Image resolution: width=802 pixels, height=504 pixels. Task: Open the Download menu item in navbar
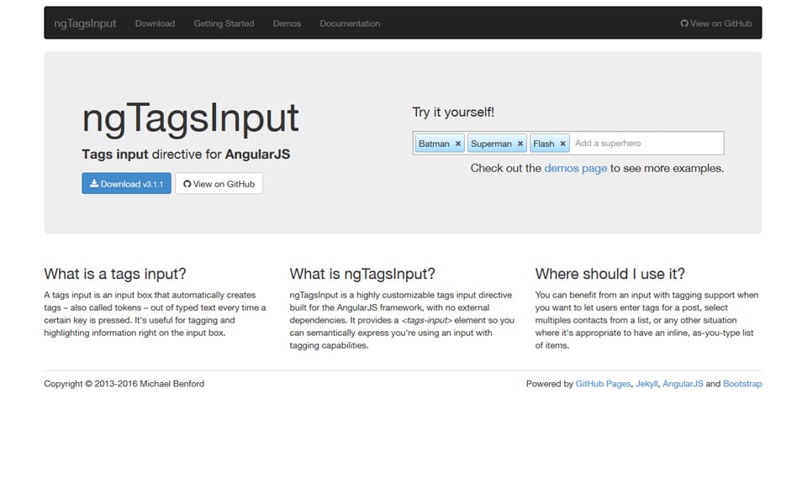[155, 24]
